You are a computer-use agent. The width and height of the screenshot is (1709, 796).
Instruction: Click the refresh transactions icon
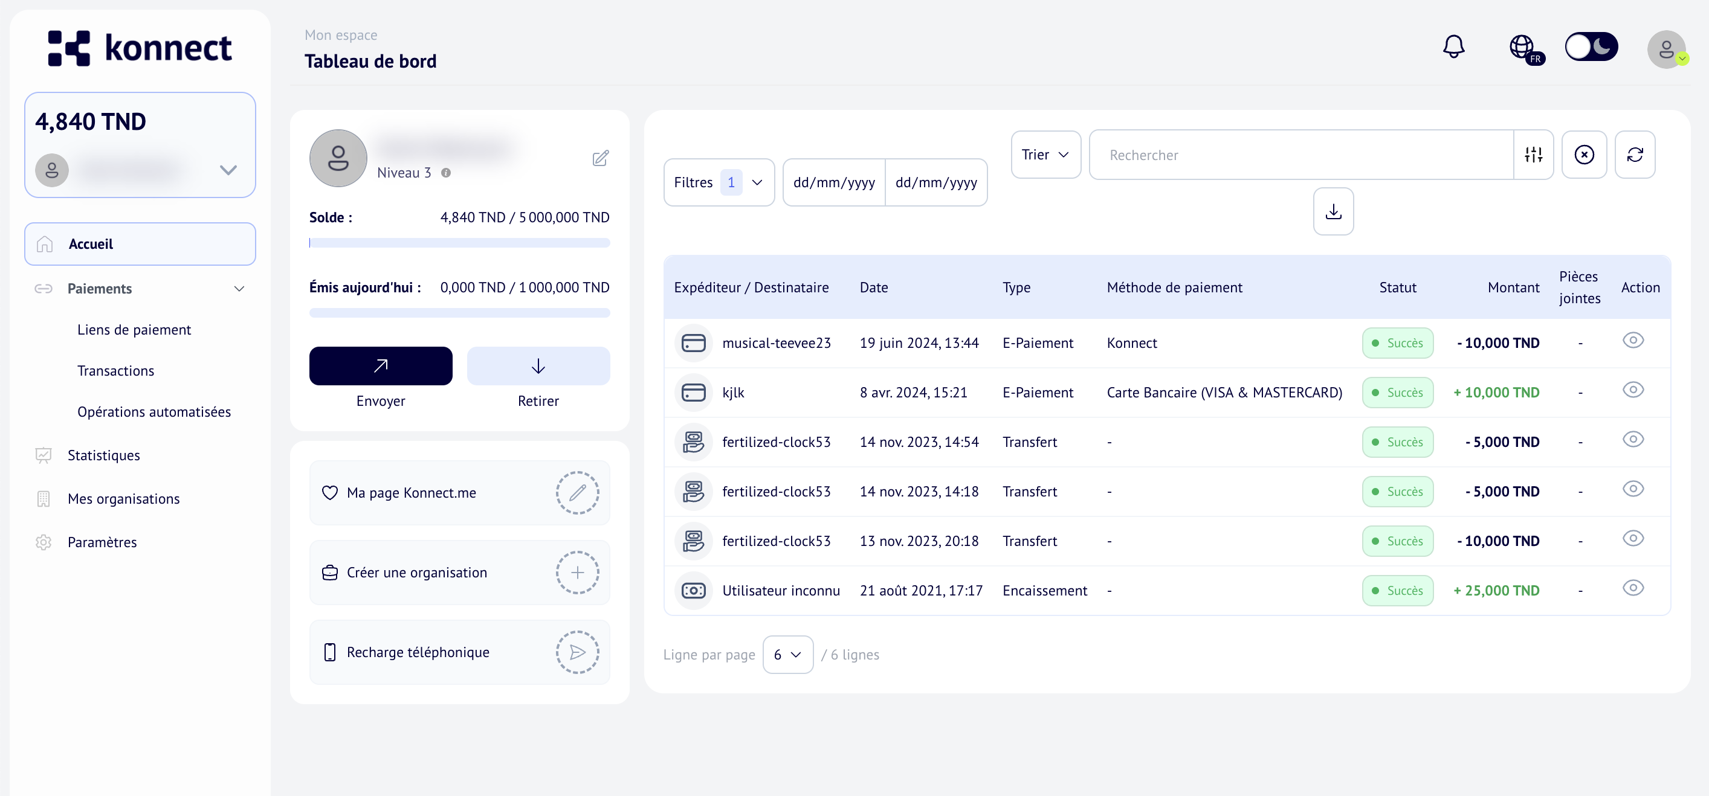[x=1635, y=155]
